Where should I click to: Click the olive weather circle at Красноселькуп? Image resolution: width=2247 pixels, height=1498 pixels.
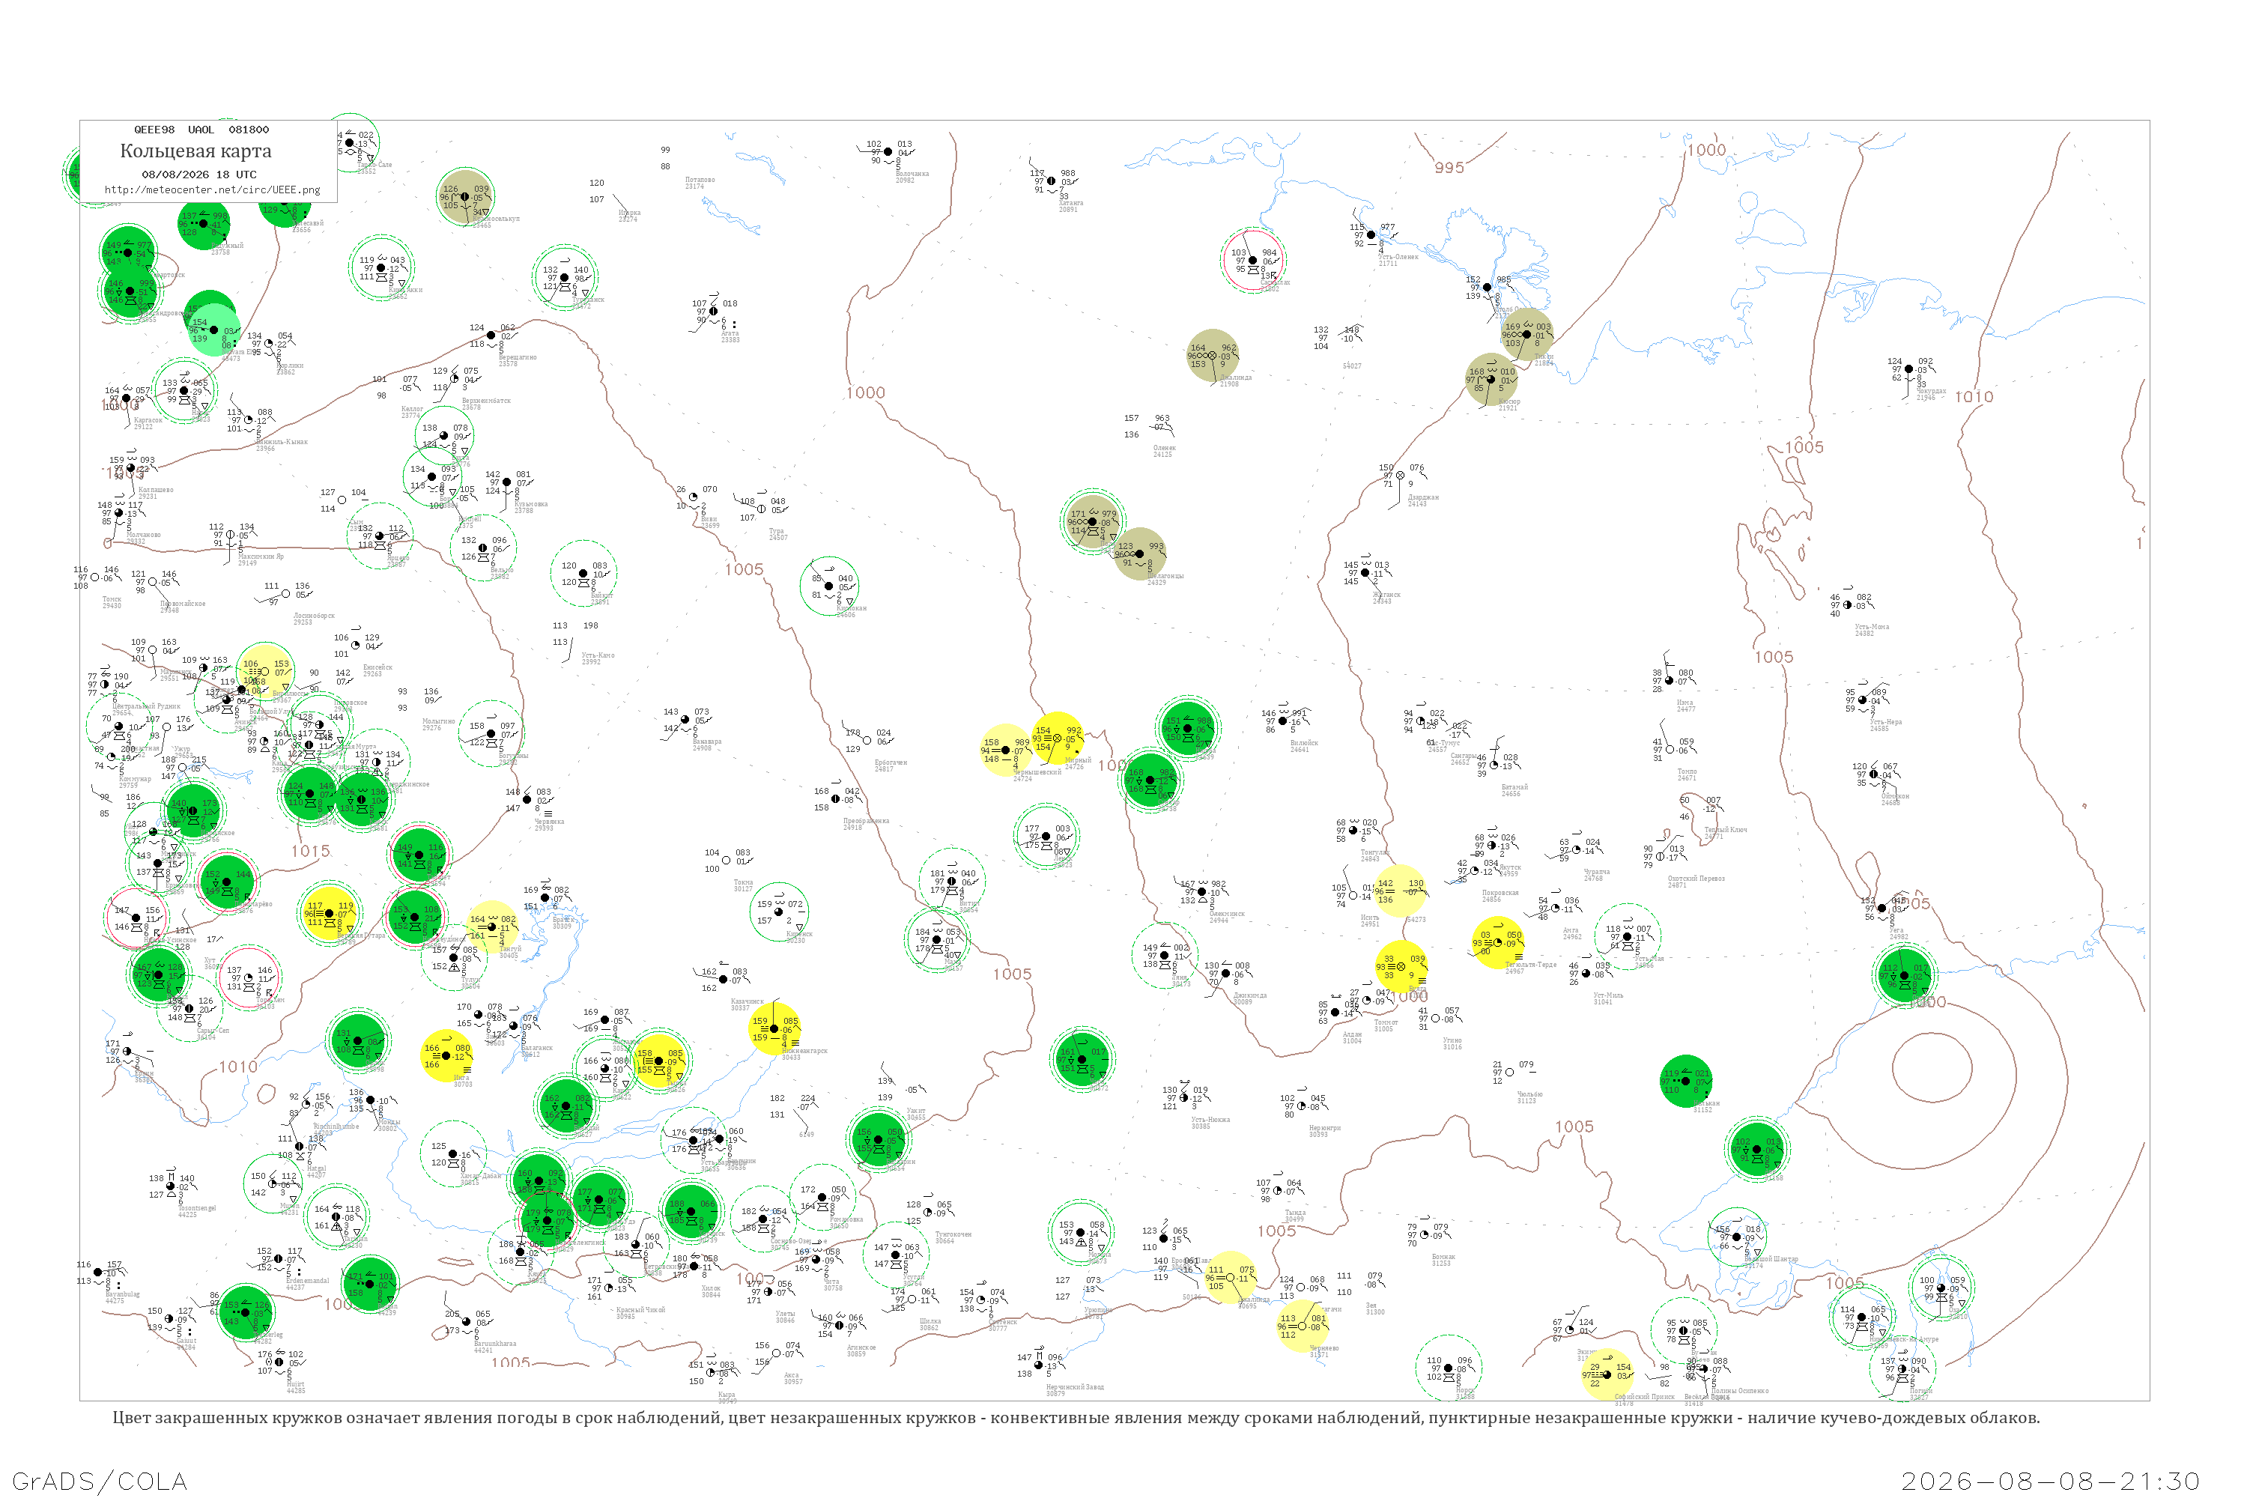coord(465,197)
